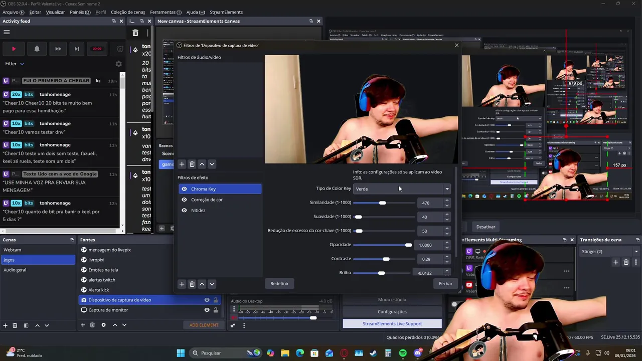642x361 pixels.
Task: Open source properties gear in Fontes
Action: 103,325
